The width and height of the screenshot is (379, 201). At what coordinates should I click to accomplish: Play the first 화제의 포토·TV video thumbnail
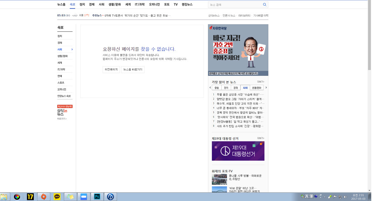[x=219, y=179]
